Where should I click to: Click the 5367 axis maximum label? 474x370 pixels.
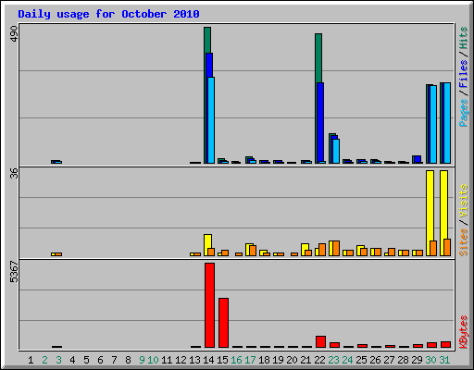pos(14,272)
